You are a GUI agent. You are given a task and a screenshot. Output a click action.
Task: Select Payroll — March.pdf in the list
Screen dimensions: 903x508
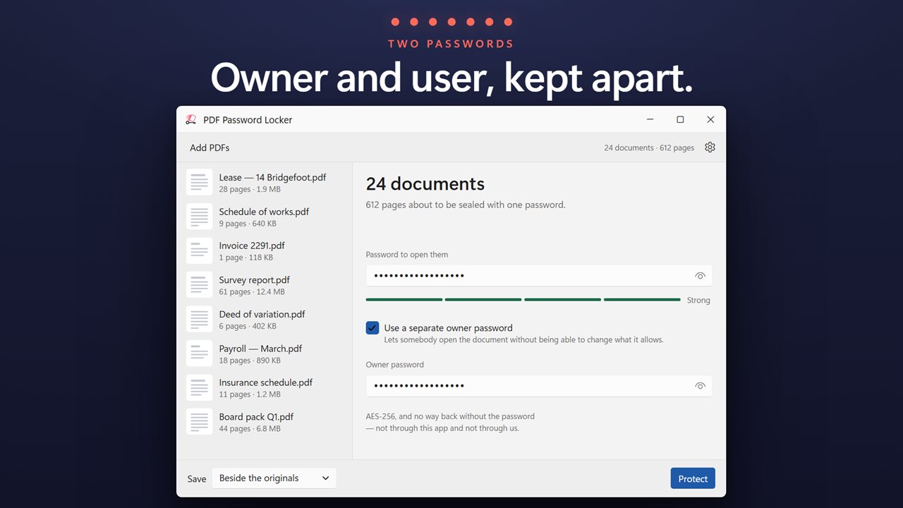[260, 349]
